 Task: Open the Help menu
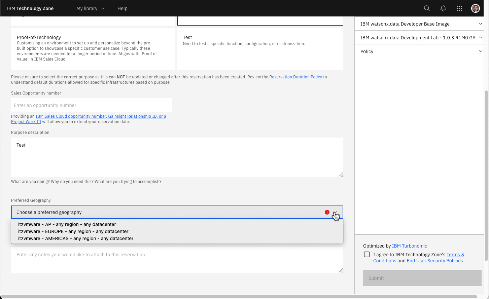click(123, 8)
